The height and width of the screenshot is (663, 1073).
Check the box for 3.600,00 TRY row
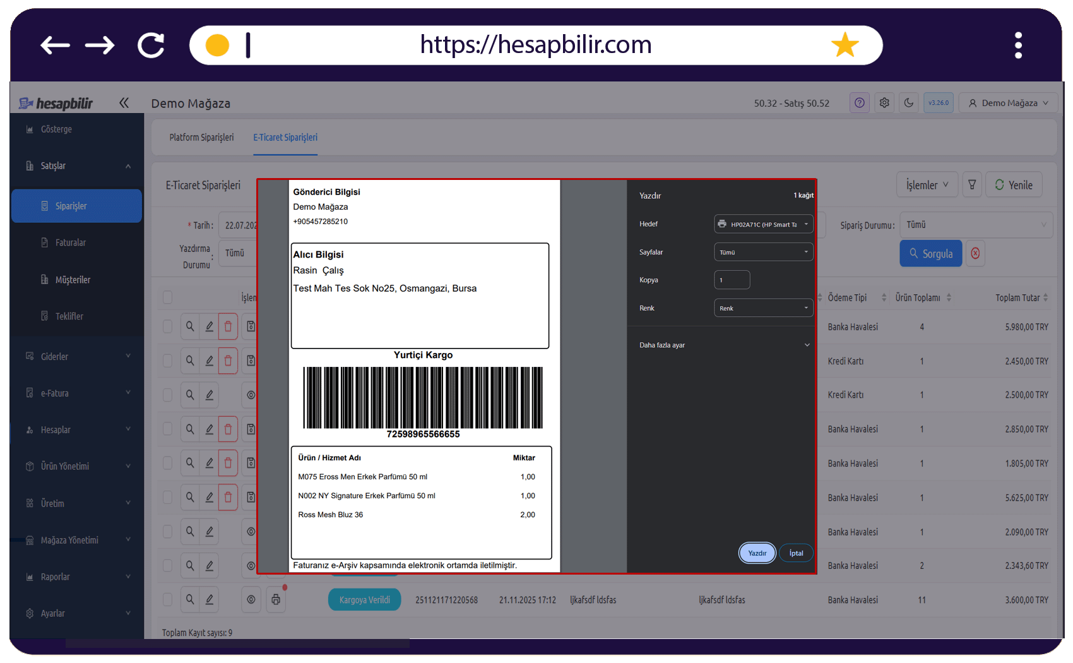click(167, 600)
